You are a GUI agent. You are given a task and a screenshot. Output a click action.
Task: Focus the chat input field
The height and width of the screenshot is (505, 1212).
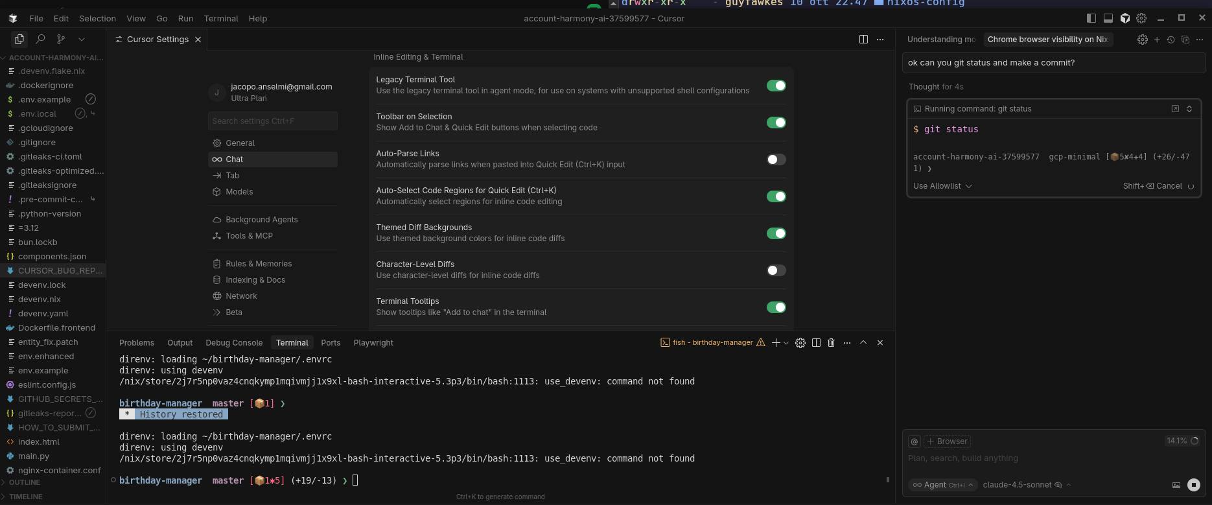(x=1053, y=458)
